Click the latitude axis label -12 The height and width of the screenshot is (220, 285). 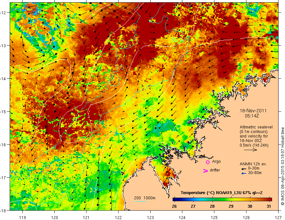3,13
